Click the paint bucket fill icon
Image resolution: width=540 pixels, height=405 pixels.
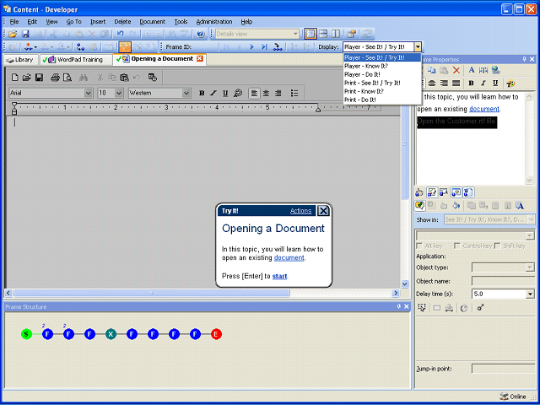456,206
